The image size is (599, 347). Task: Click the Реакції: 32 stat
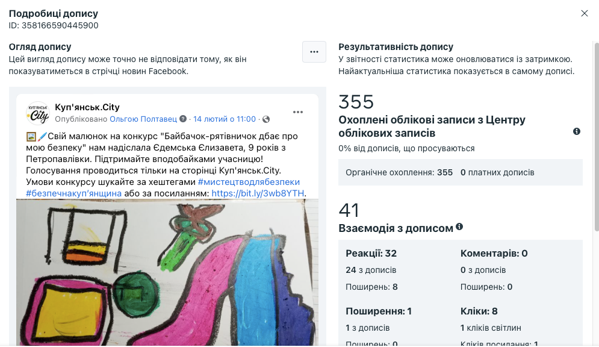tap(371, 254)
